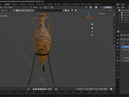This screenshot has height=97, width=129.
Task: Click the Scene Collection icon in outliner
Action: 120,10
